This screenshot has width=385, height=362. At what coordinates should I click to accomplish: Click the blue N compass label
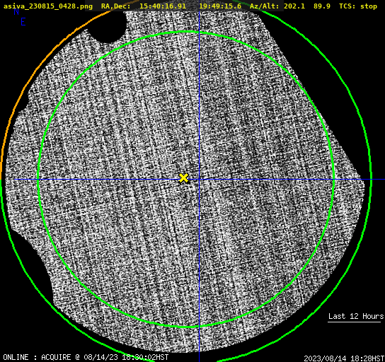pyautogui.click(x=16, y=11)
